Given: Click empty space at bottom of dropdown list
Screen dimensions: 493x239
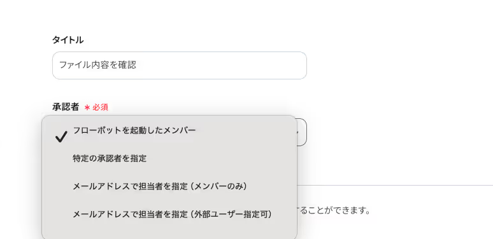Looking at the screenshot, I should [169, 231].
